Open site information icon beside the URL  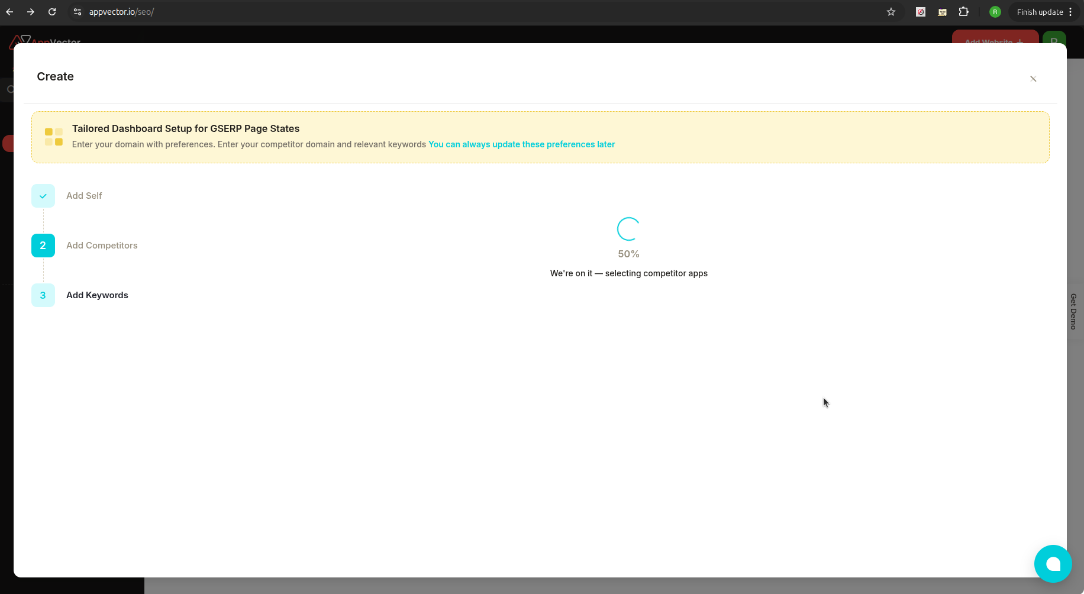pyautogui.click(x=77, y=12)
